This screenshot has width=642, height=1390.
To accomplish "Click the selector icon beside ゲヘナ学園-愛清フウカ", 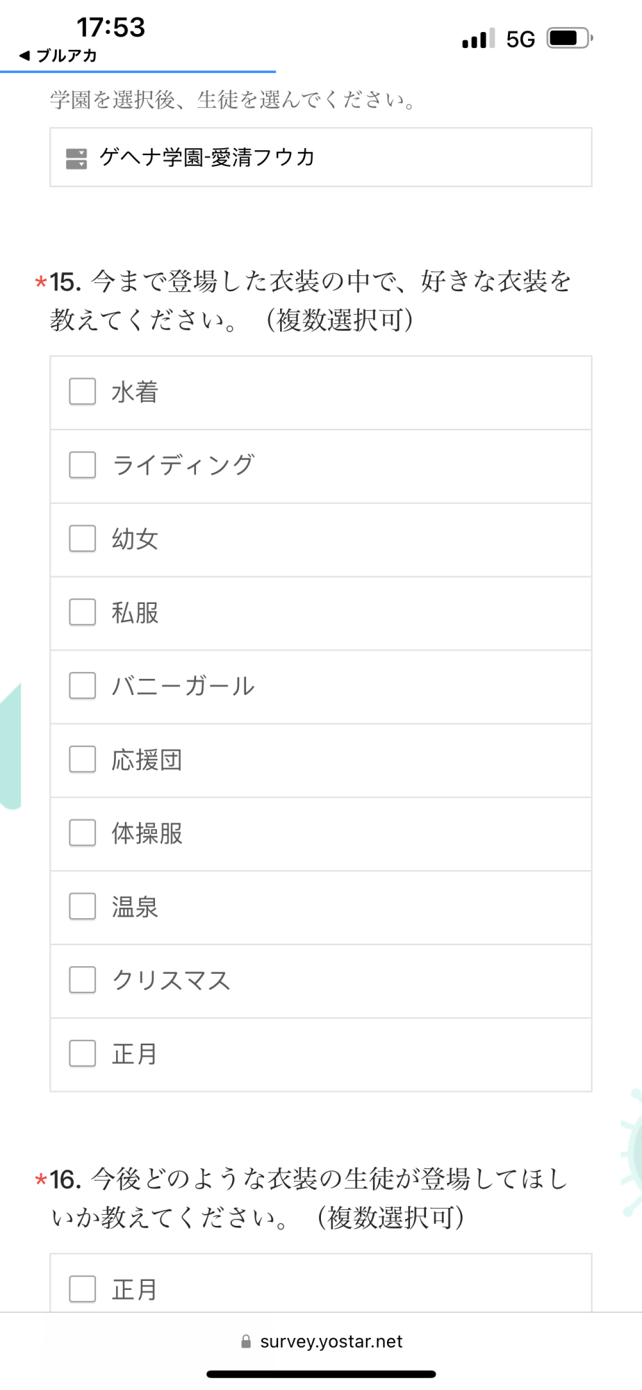I will point(76,158).
